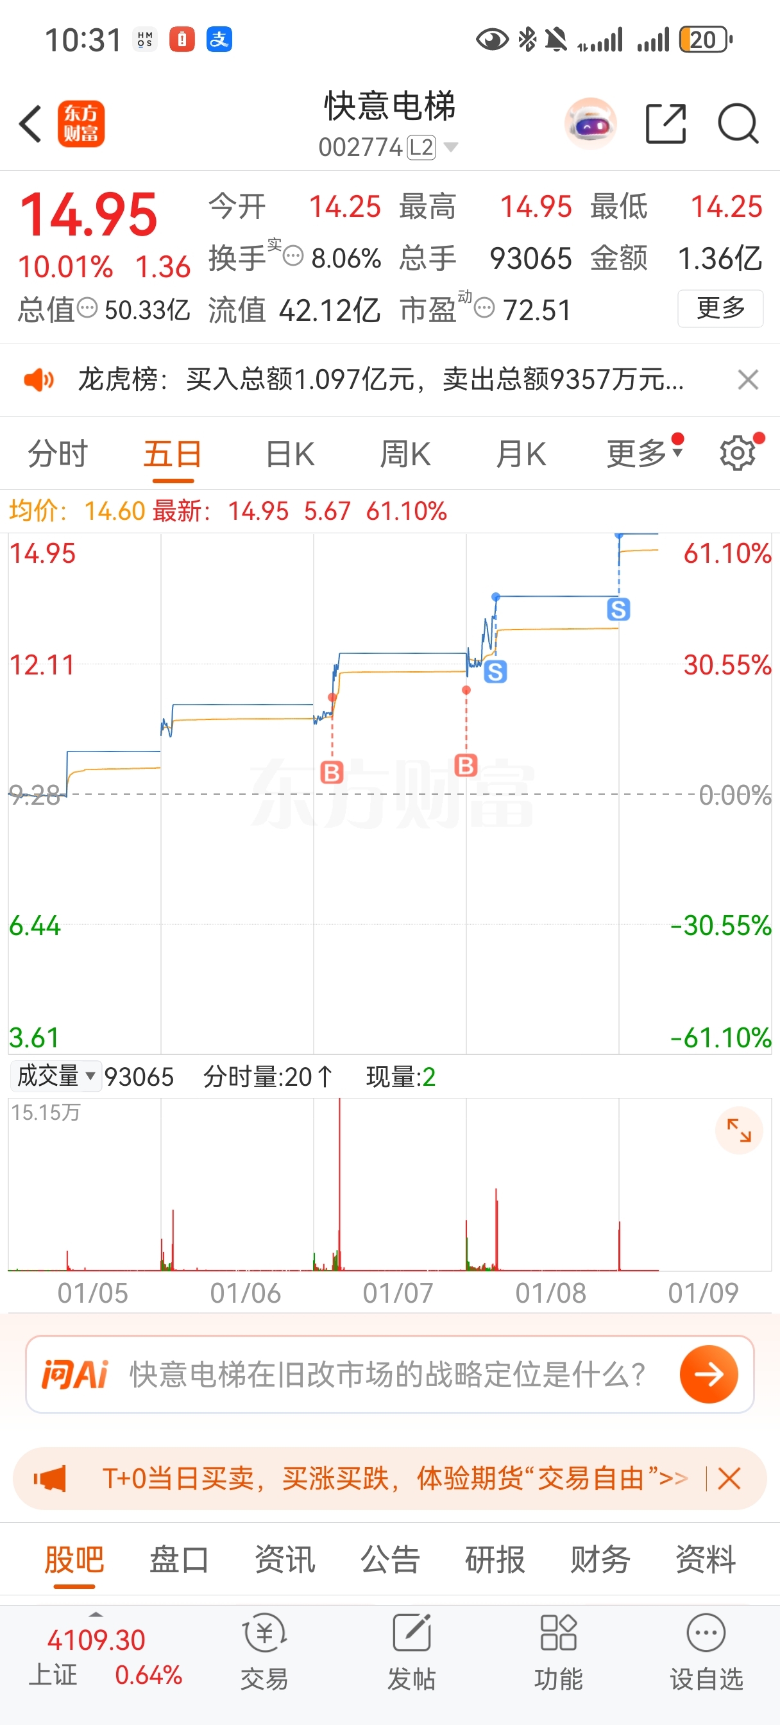Switch to 日K chart tab
The width and height of the screenshot is (780, 1725).
coord(290,453)
